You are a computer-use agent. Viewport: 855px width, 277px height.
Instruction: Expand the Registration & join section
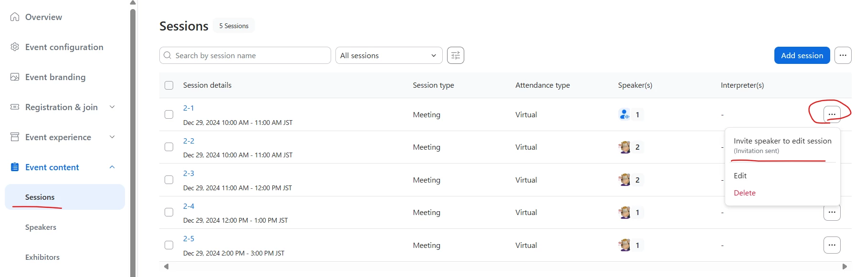coord(112,107)
